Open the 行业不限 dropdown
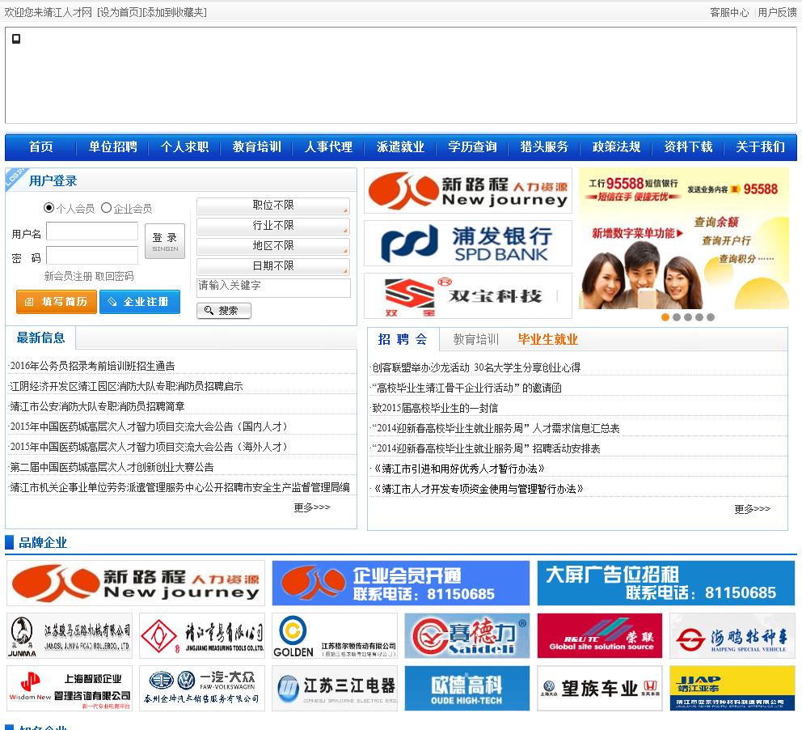 click(273, 226)
